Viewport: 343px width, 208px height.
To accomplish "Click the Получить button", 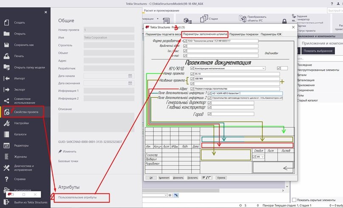I will click(x=193, y=177).
